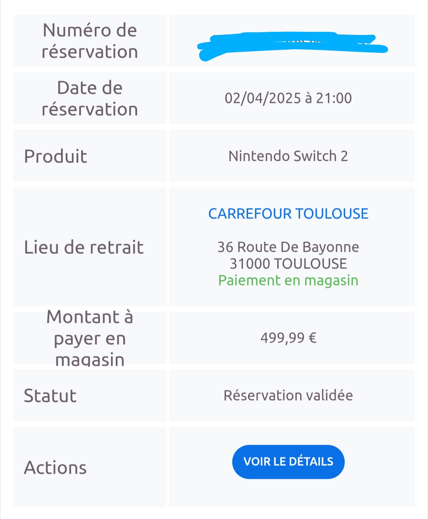The height and width of the screenshot is (519, 428).
Task: Select the Statut row label
Action: pyautogui.click(x=50, y=396)
